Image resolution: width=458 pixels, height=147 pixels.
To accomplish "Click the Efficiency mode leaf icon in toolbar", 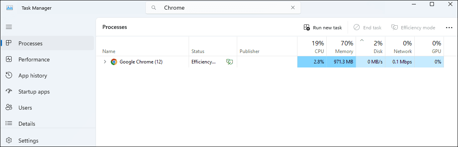I will coord(395,27).
